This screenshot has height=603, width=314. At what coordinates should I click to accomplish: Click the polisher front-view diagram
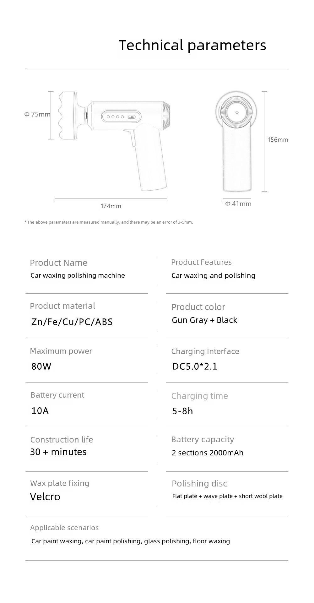[236, 141]
